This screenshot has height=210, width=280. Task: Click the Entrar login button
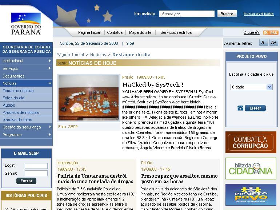click(26, 181)
